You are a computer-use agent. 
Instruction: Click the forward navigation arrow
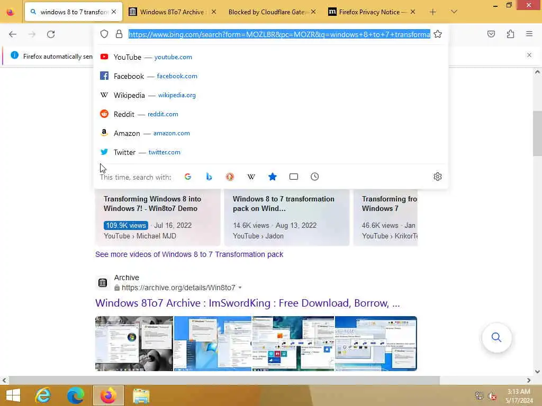pyautogui.click(x=32, y=34)
